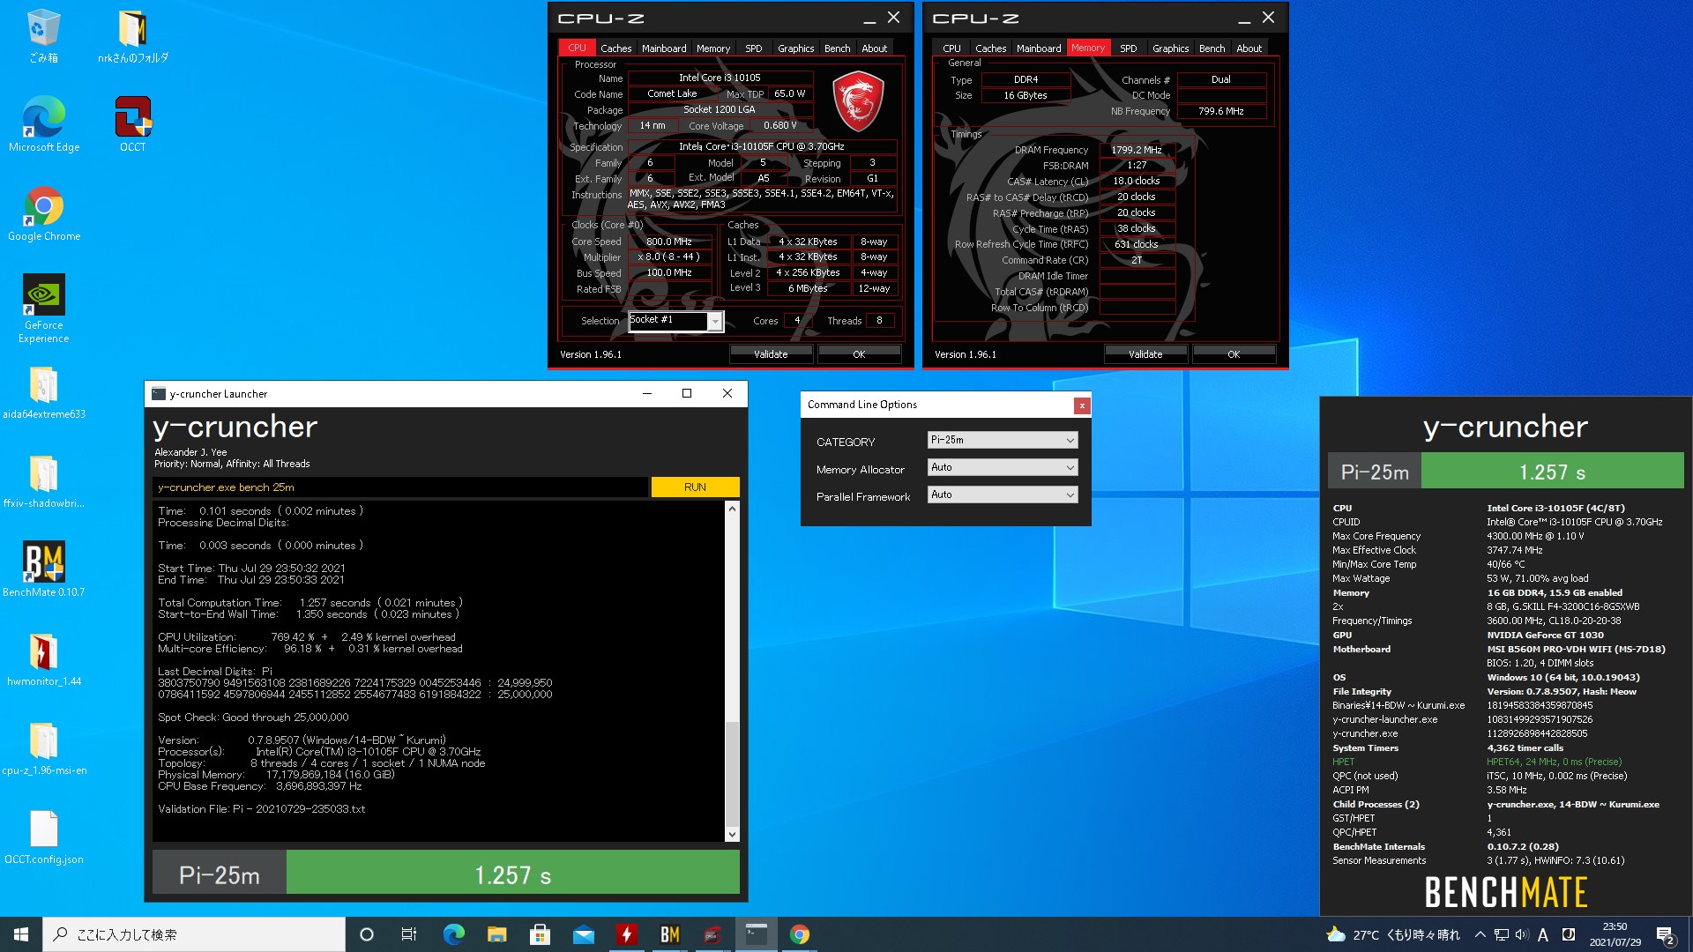The width and height of the screenshot is (1693, 952).
Task: Click scroll-down arrow in y-cruncher output
Action: (x=732, y=834)
